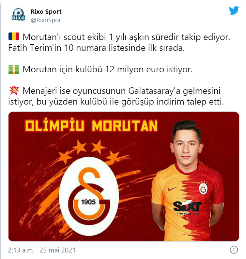Image resolution: width=246 pixels, height=259 pixels.
Task: Open the attached Morutan tweet image
Action: coord(124,177)
